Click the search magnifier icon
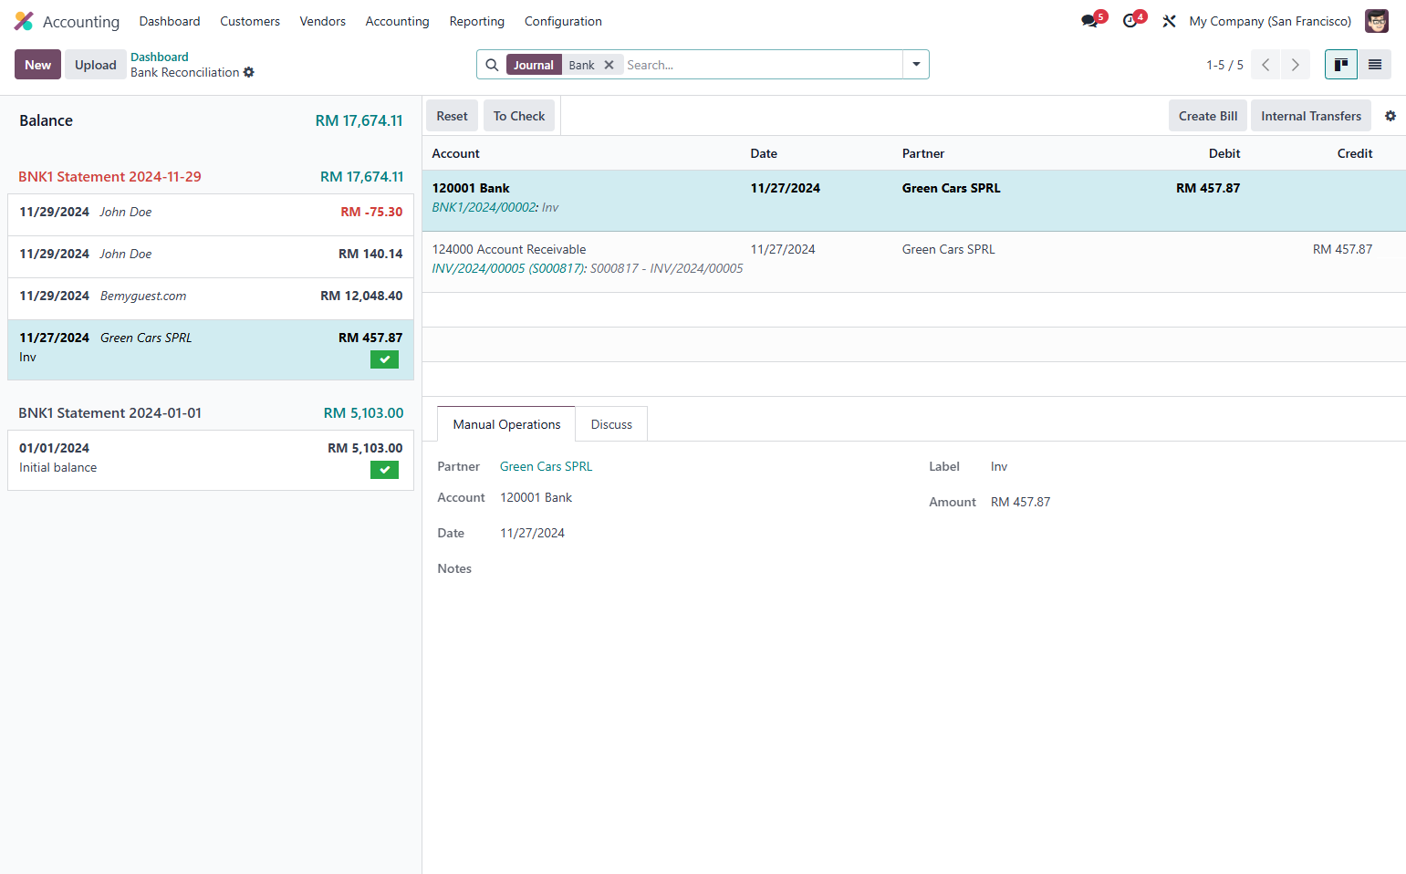 coord(492,65)
